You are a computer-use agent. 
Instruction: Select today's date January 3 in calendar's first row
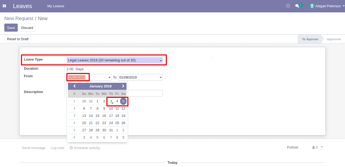tap(111, 101)
